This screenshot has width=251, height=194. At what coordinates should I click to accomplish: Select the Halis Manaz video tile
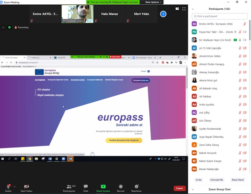110,14
